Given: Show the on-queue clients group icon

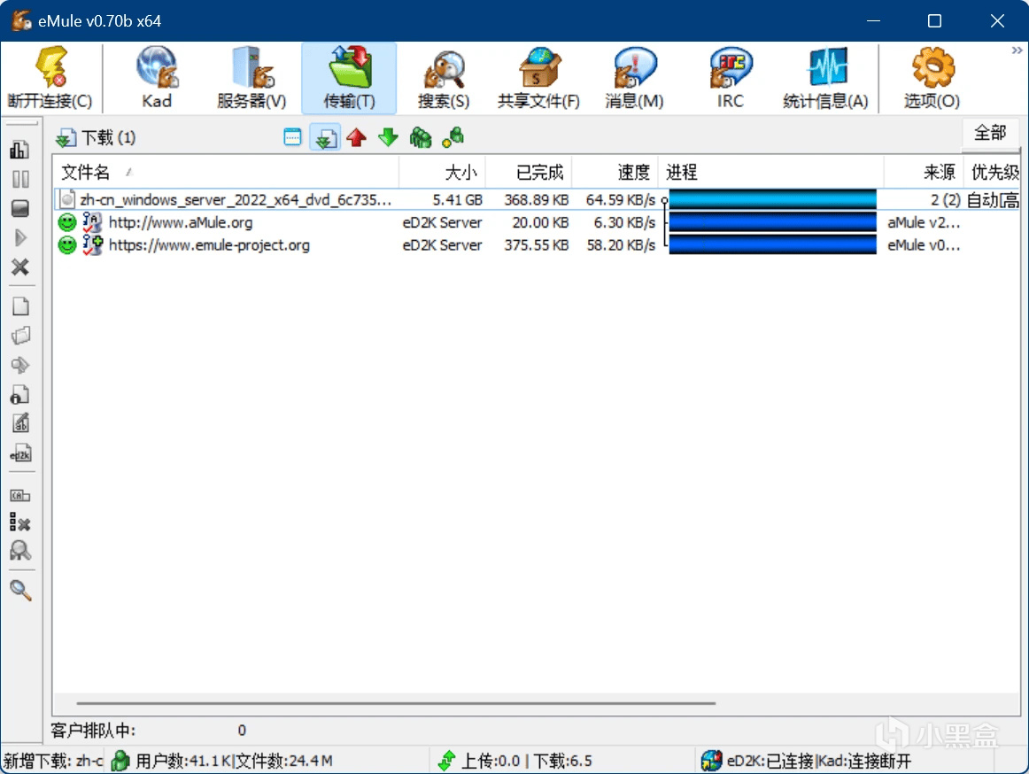Looking at the screenshot, I should [x=421, y=137].
